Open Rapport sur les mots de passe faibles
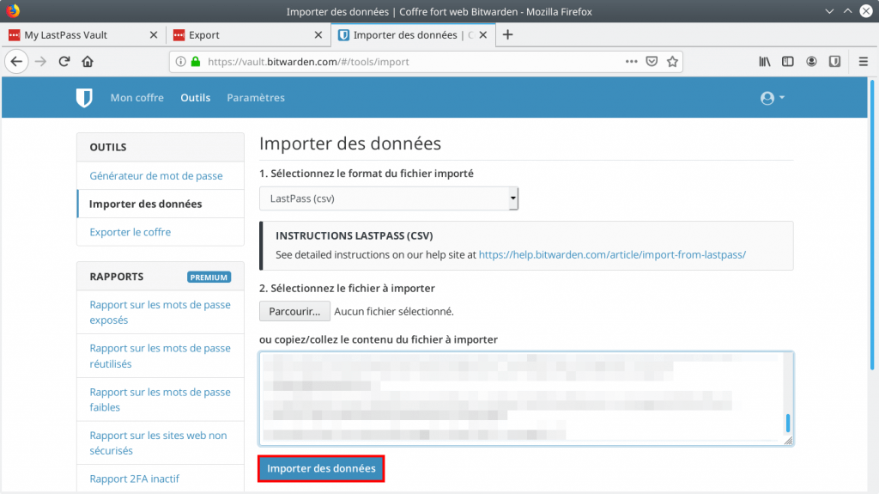 (x=160, y=399)
